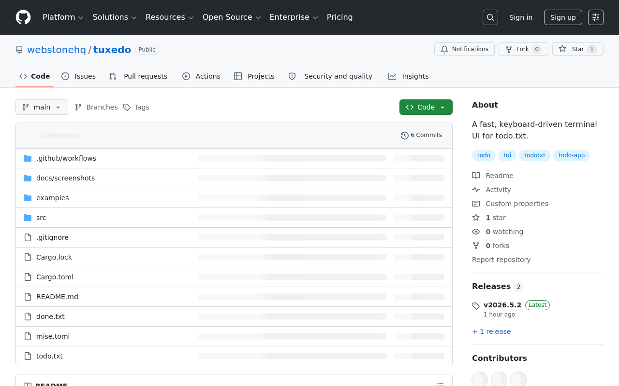The image size is (619, 386).
Task: Click the history clock icon near commits
Action: [405, 136]
